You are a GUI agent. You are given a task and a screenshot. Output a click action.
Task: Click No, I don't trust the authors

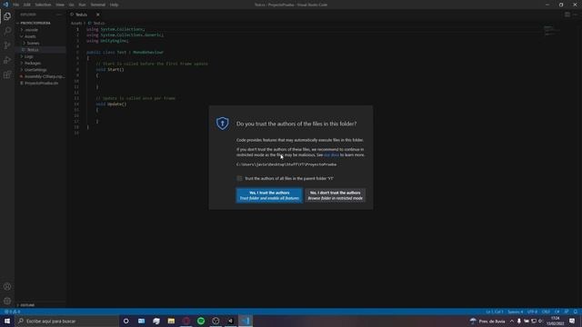tap(336, 195)
